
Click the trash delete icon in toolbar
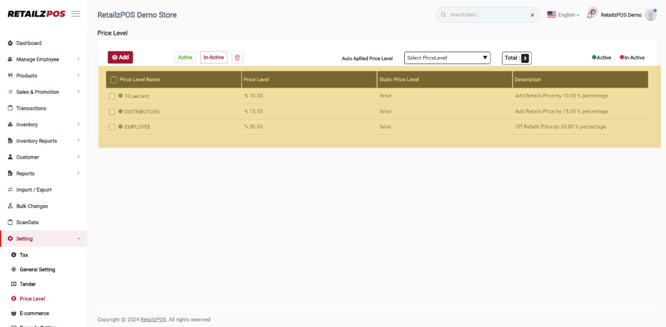(238, 58)
